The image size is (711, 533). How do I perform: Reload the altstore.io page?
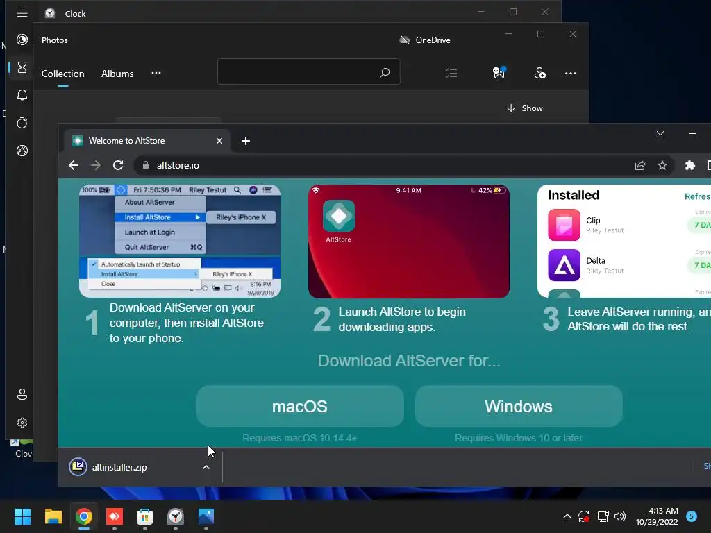pos(118,165)
